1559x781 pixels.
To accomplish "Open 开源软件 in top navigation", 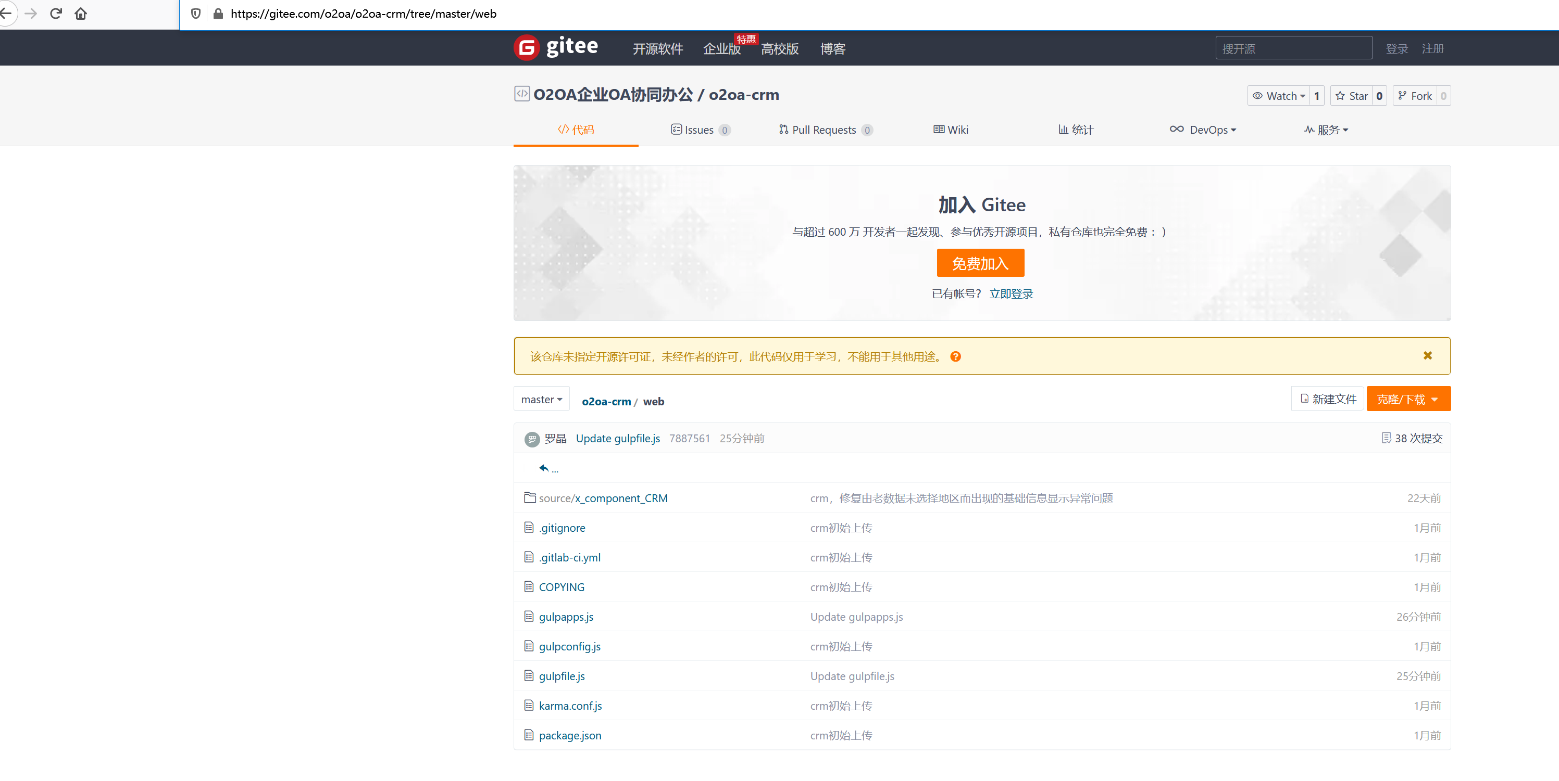I will (658, 48).
